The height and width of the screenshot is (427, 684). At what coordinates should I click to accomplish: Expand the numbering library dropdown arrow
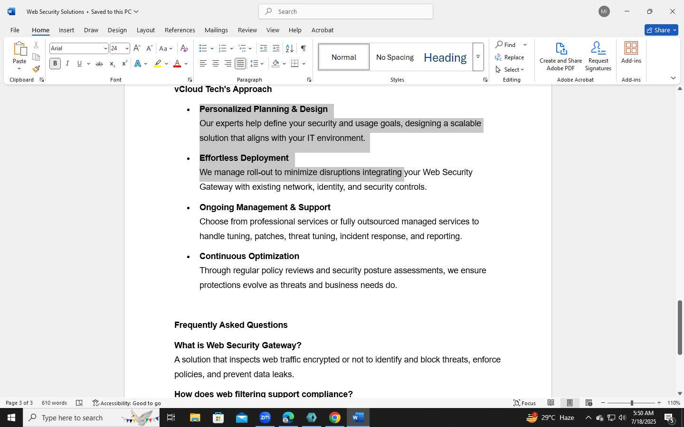tap(231, 48)
